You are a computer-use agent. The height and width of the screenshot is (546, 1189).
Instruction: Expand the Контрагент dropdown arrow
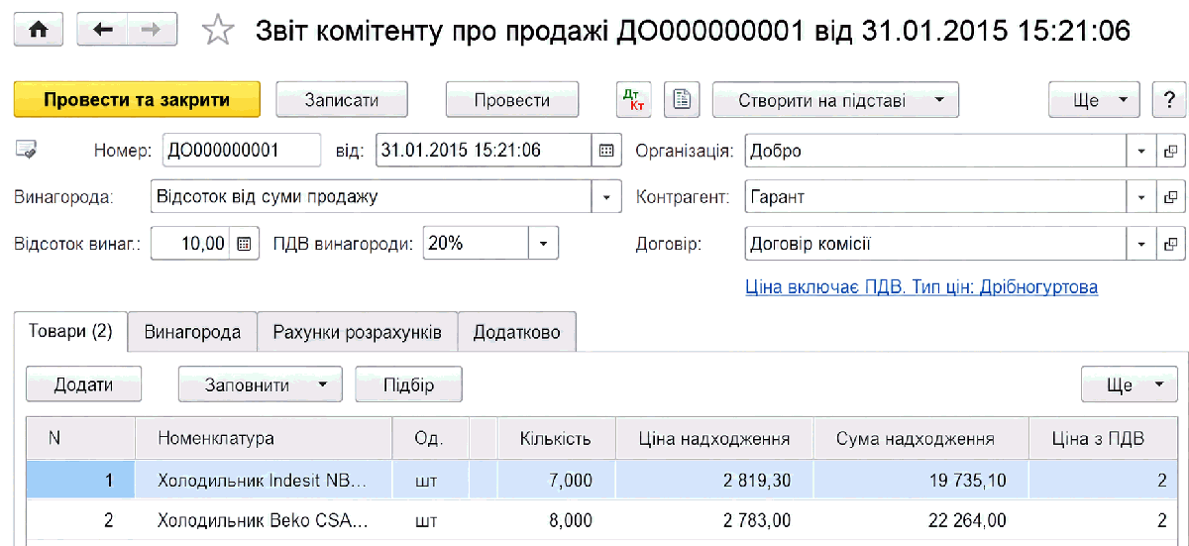click(x=1141, y=196)
